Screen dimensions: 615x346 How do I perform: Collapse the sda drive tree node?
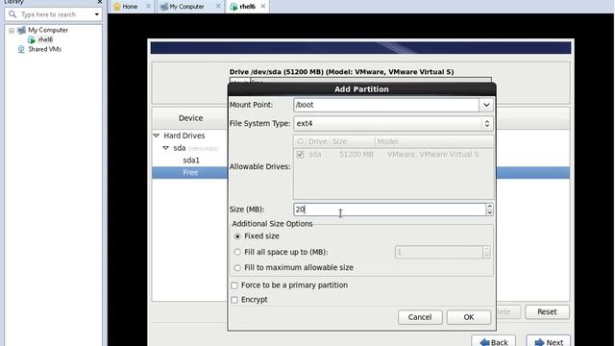pyautogui.click(x=166, y=148)
